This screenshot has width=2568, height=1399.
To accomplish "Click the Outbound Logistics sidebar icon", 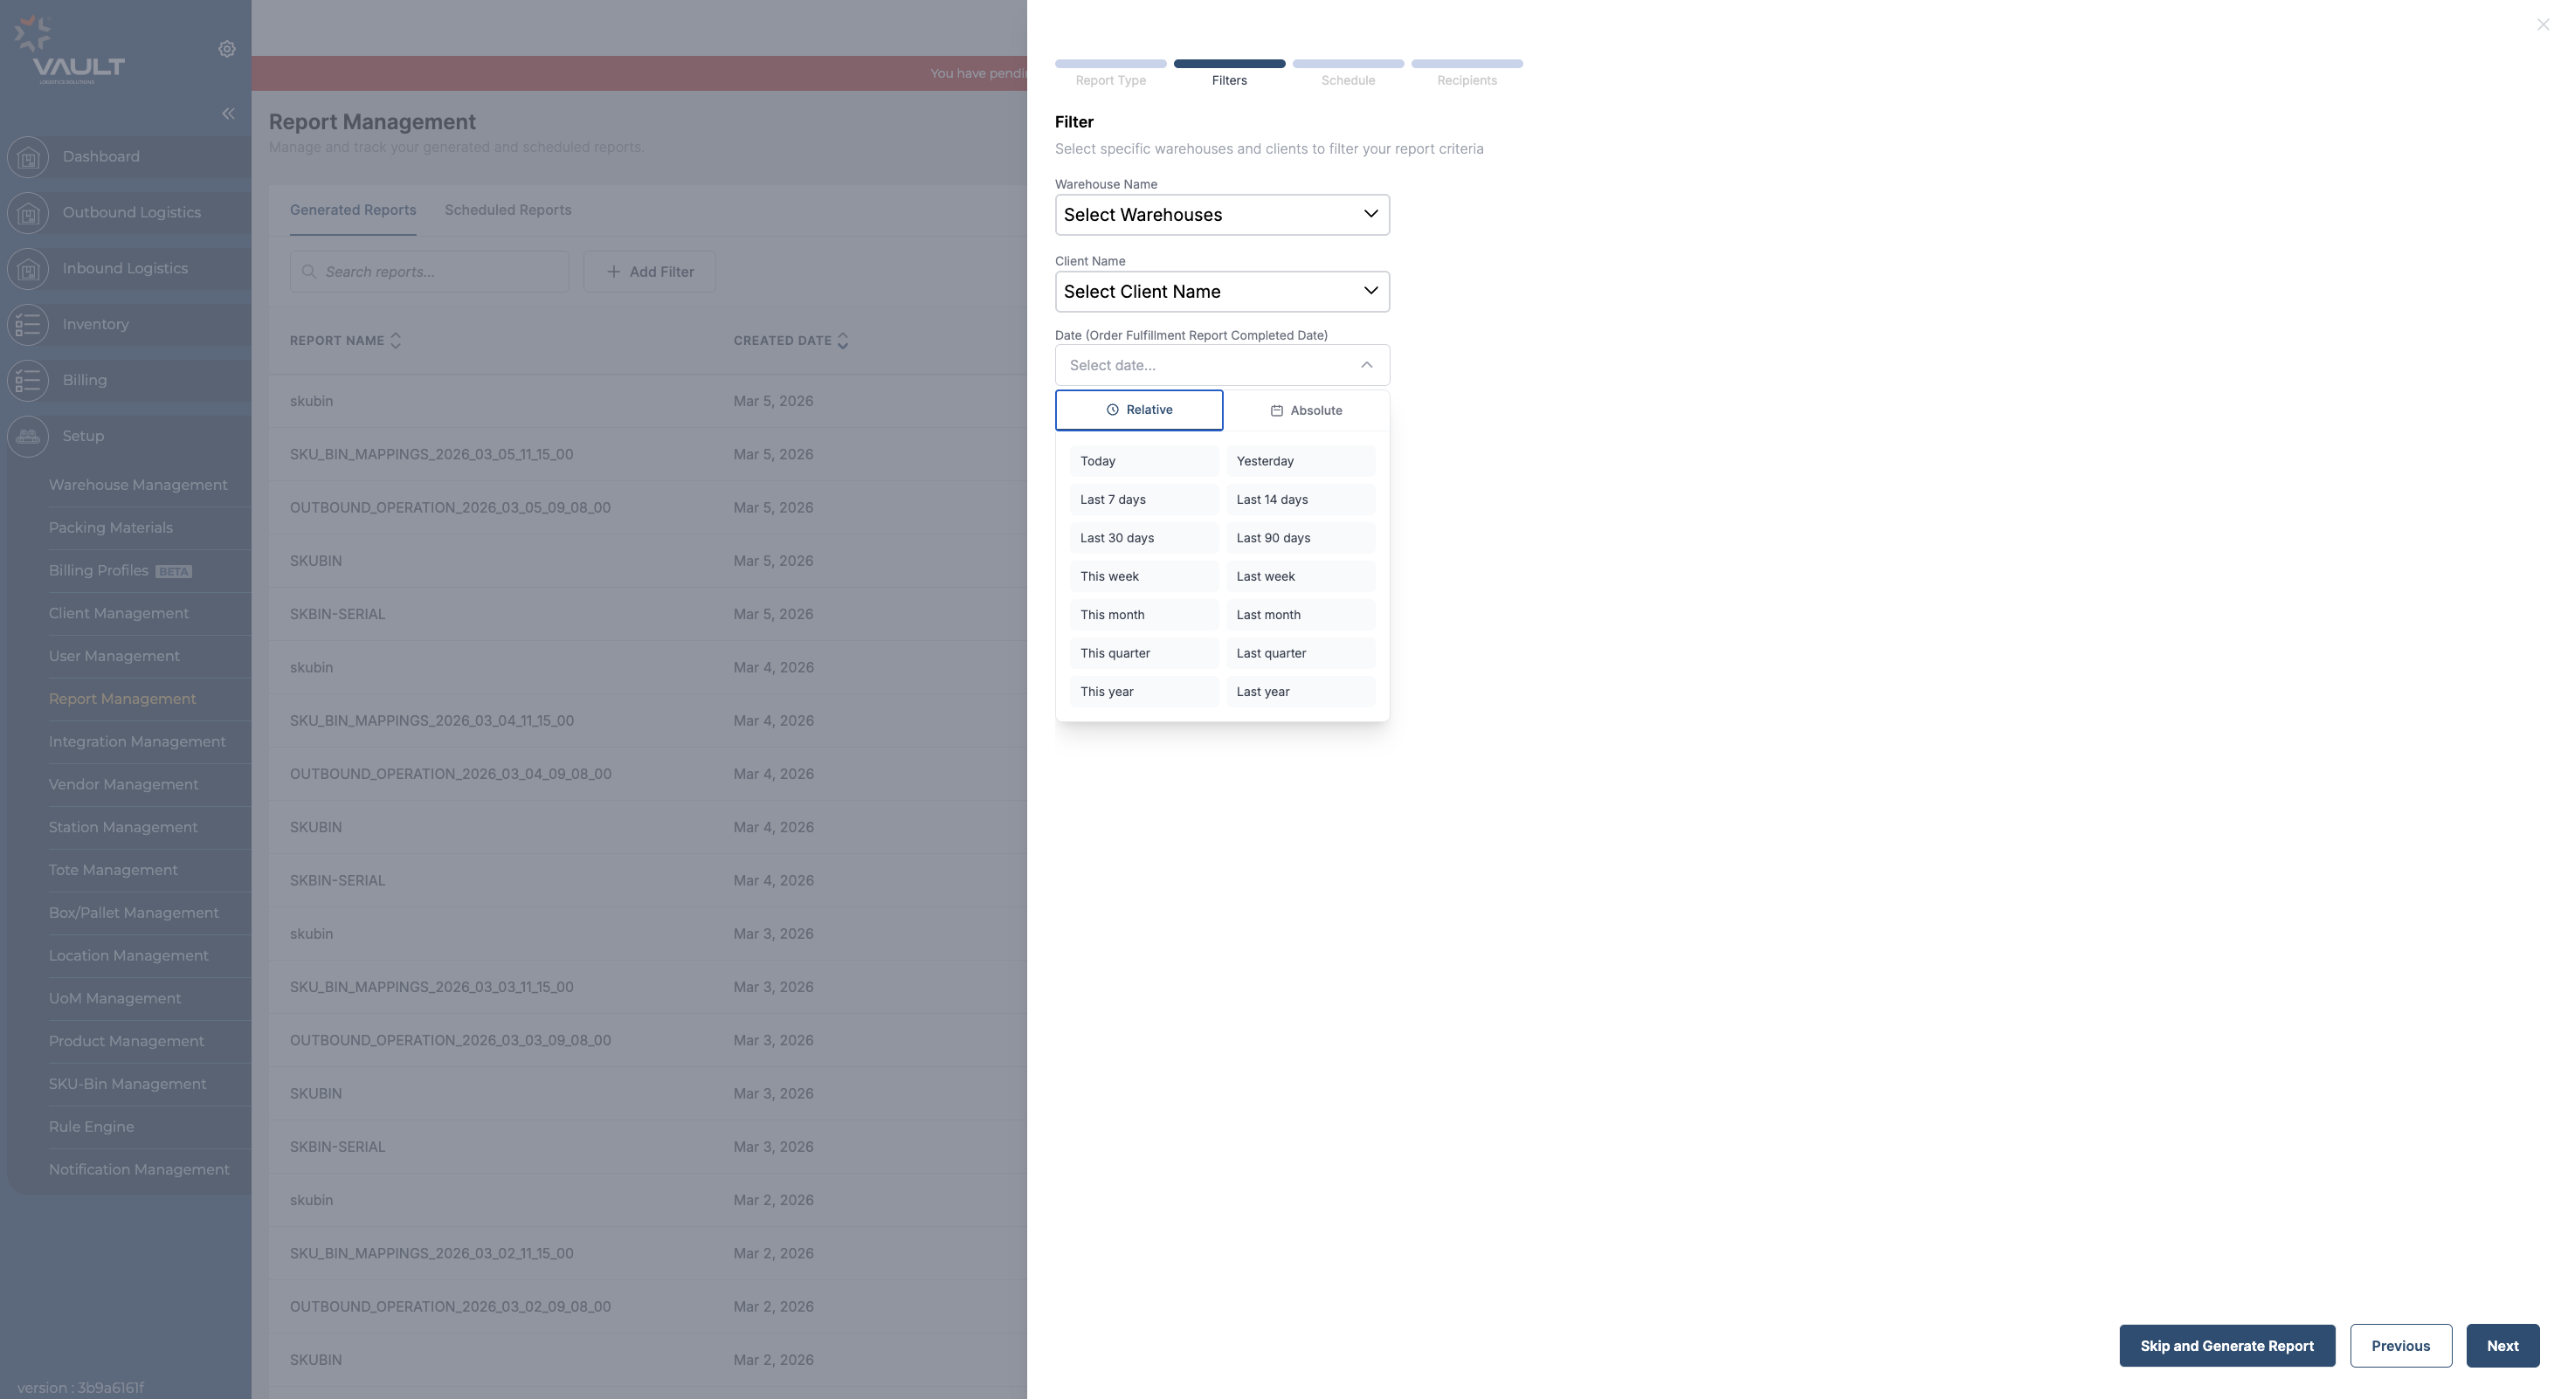I will pos(28,213).
